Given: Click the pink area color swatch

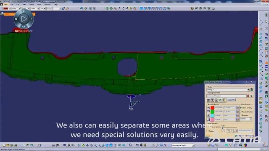Looking at the screenshot, I should pyautogui.click(x=212, y=120).
